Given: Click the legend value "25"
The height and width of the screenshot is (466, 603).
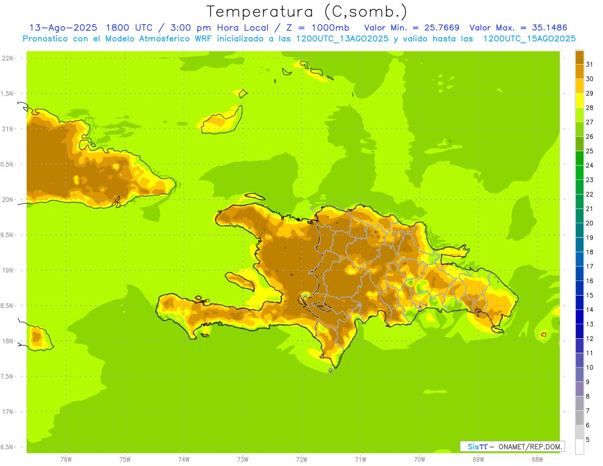Looking at the screenshot, I should coord(589,151).
